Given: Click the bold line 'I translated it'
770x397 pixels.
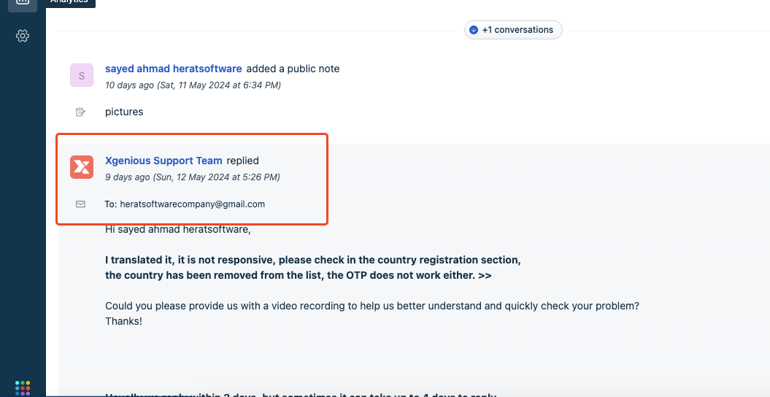Looking at the screenshot, I should [x=313, y=260].
